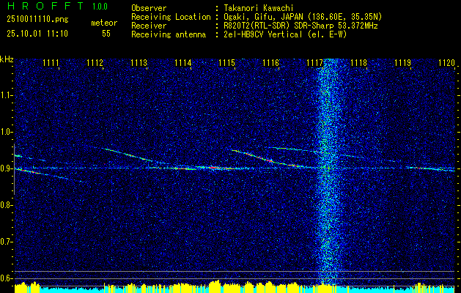Click time marker 1115
Viewport: 461px width, 293px height.
(x=227, y=62)
